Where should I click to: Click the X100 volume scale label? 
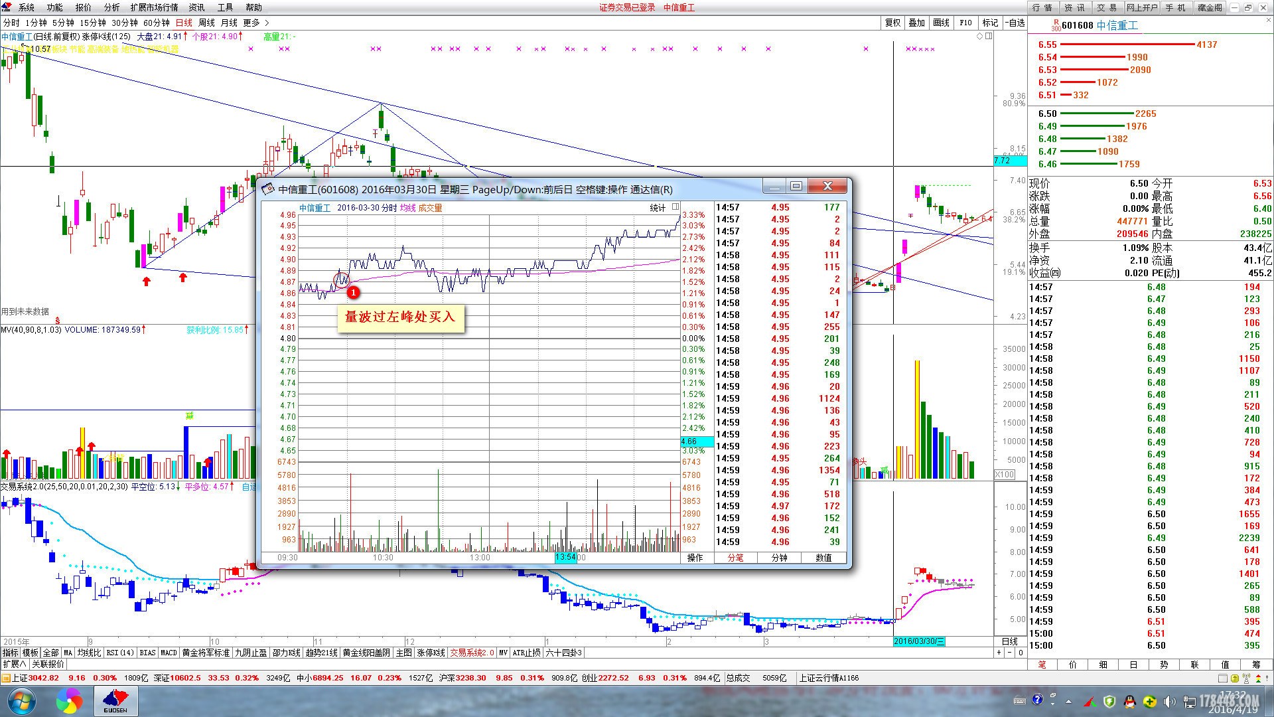pyautogui.click(x=1005, y=474)
